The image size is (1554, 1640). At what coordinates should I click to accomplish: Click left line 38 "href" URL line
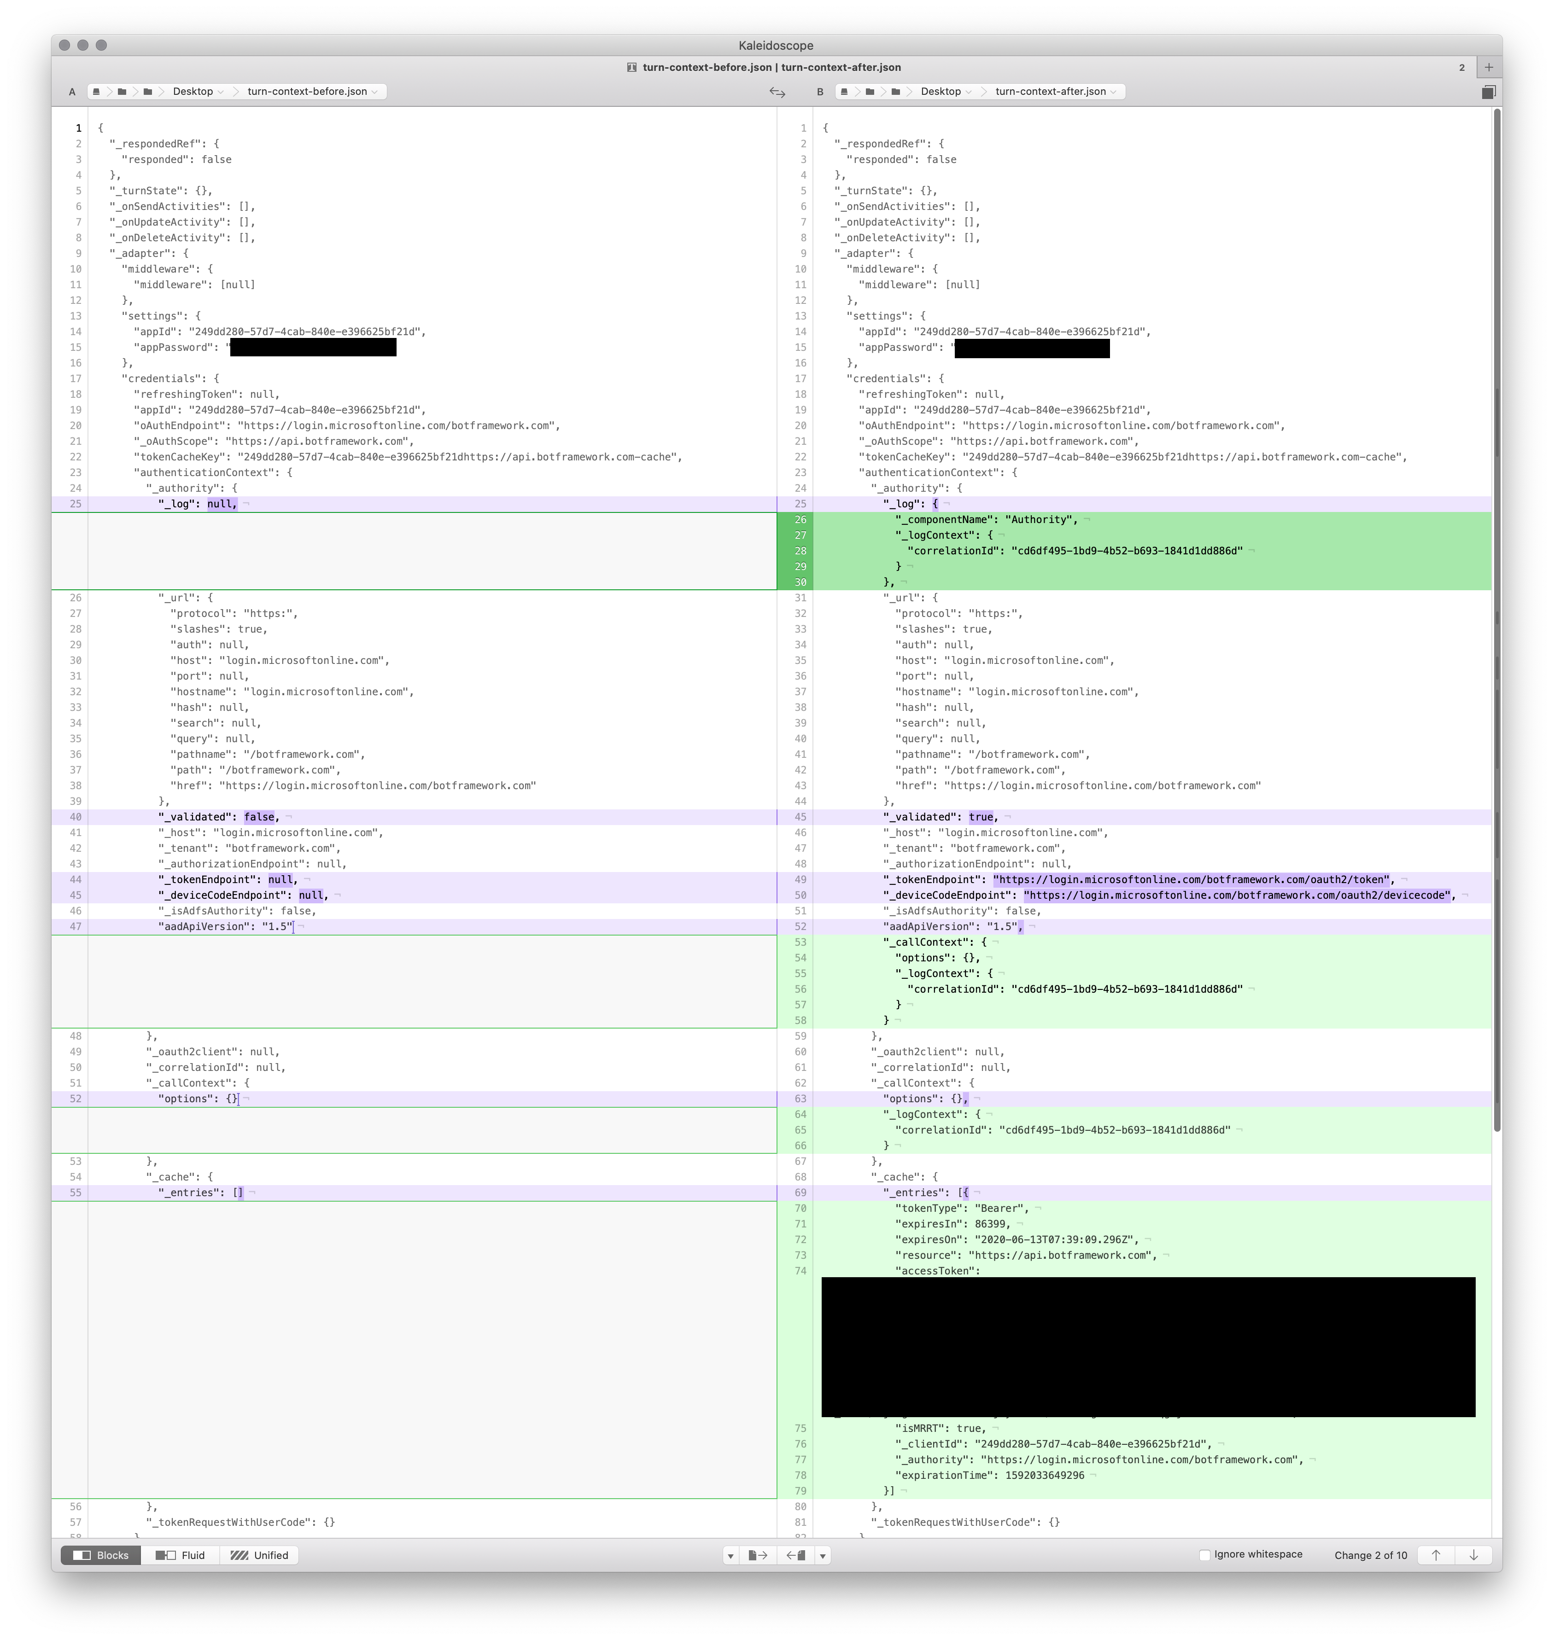[354, 785]
